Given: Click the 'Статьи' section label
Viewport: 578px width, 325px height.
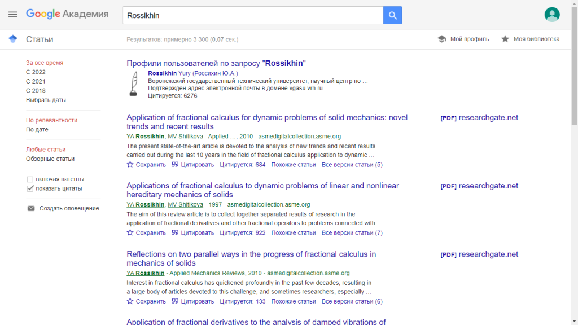Looking at the screenshot, I should pos(40,39).
